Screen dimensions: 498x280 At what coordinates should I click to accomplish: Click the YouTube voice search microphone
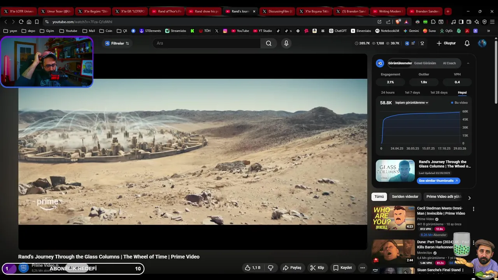point(286,43)
